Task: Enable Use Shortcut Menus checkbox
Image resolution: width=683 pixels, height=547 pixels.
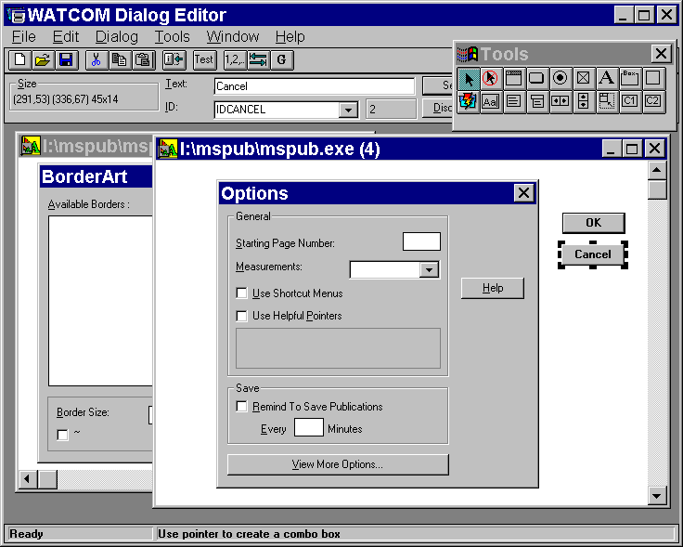Action: 242,293
